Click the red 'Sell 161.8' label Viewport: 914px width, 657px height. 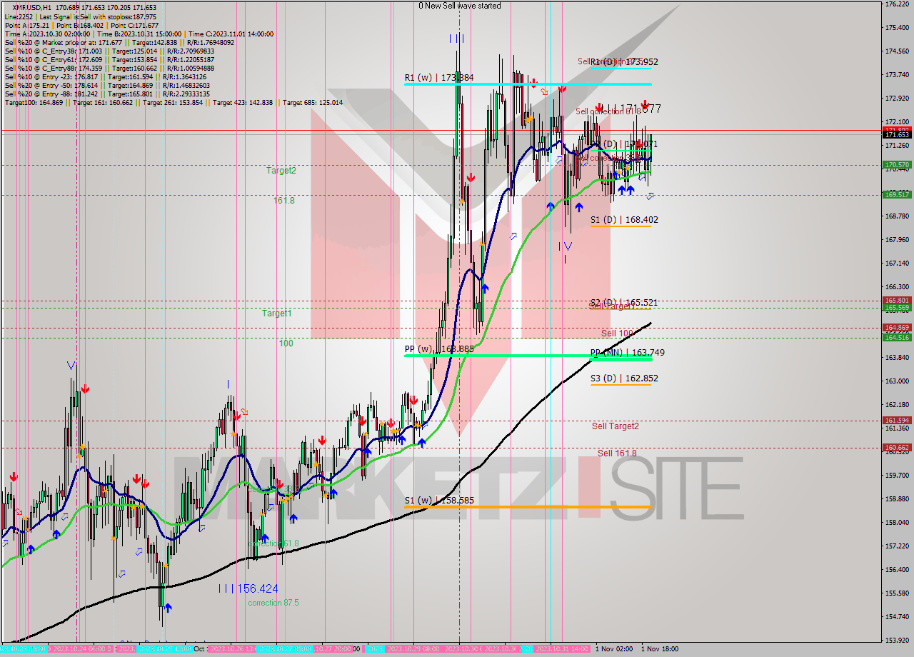coord(617,453)
